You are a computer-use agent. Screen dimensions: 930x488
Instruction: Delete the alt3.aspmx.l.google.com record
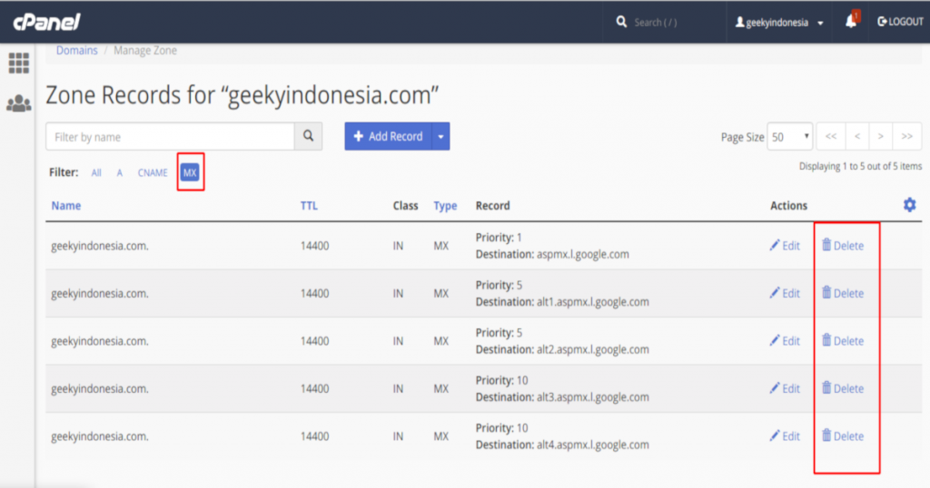pos(843,388)
